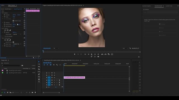Toggle animation stopwatch for Scale
The height and width of the screenshot is (100, 179).
(4, 17)
